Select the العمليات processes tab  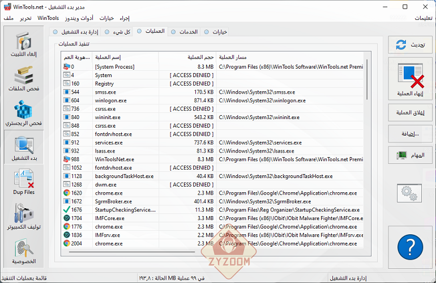tap(151, 31)
